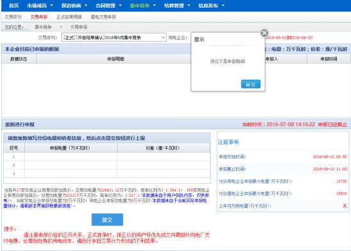
Task: Open the 集中竞争 menu
Action: (x=143, y=6)
